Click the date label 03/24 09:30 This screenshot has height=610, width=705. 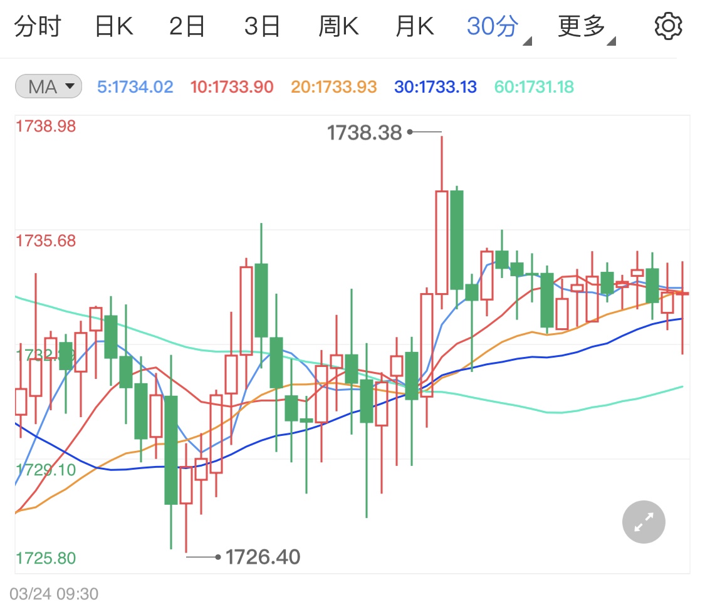[x=54, y=594]
